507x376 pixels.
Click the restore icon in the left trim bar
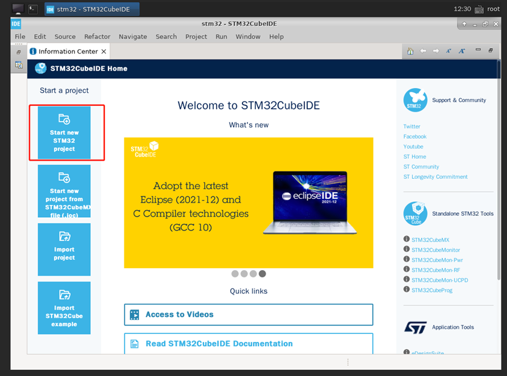point(19,52)
